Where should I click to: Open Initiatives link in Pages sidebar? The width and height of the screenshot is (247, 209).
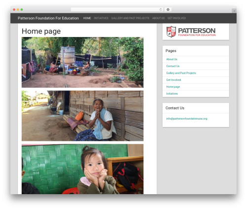click(x=172, y=94)
